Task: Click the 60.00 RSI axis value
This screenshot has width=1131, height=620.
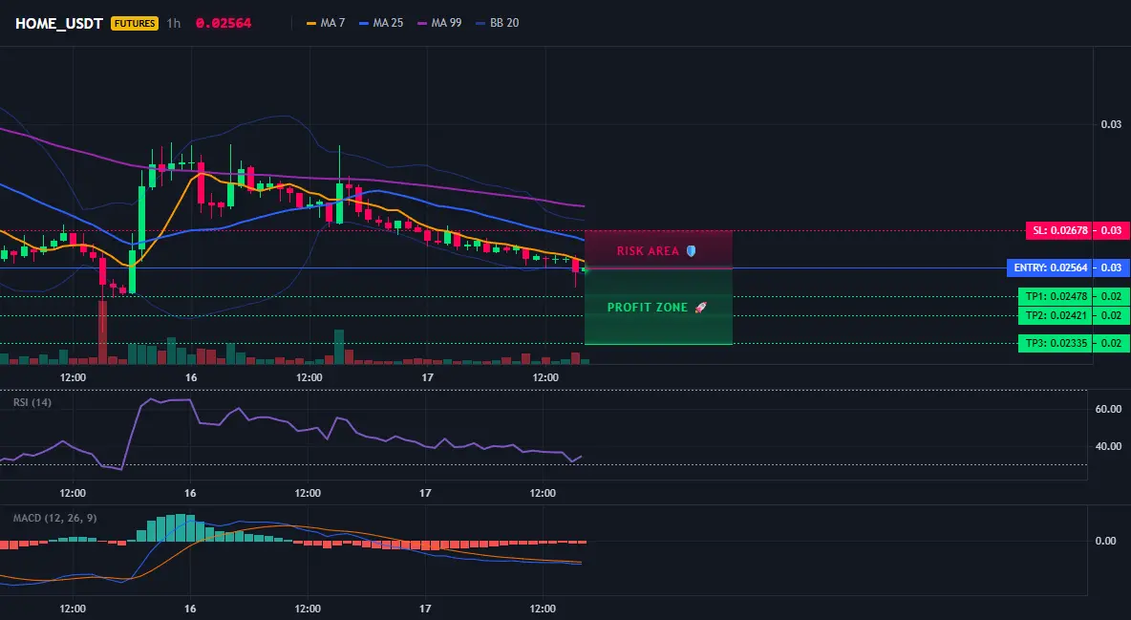Action: pos(1108,409)
